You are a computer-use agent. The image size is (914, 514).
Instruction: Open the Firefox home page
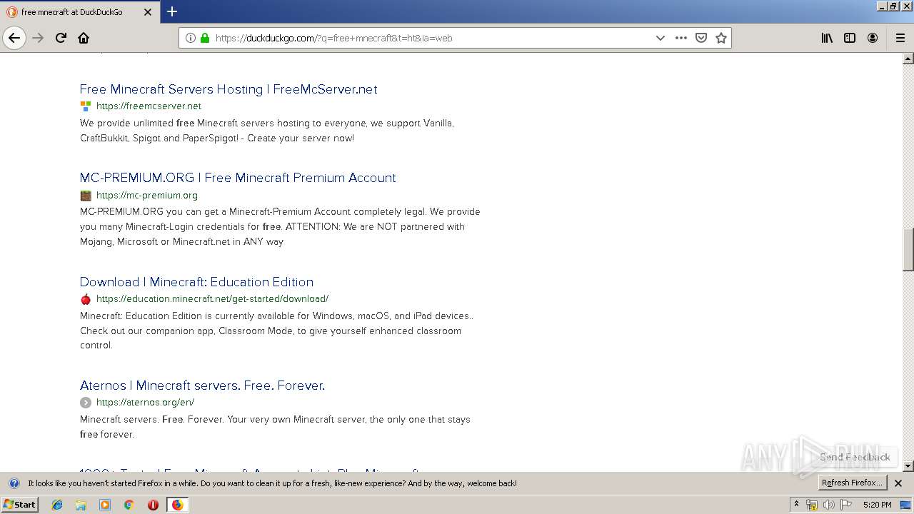(84, 38)
